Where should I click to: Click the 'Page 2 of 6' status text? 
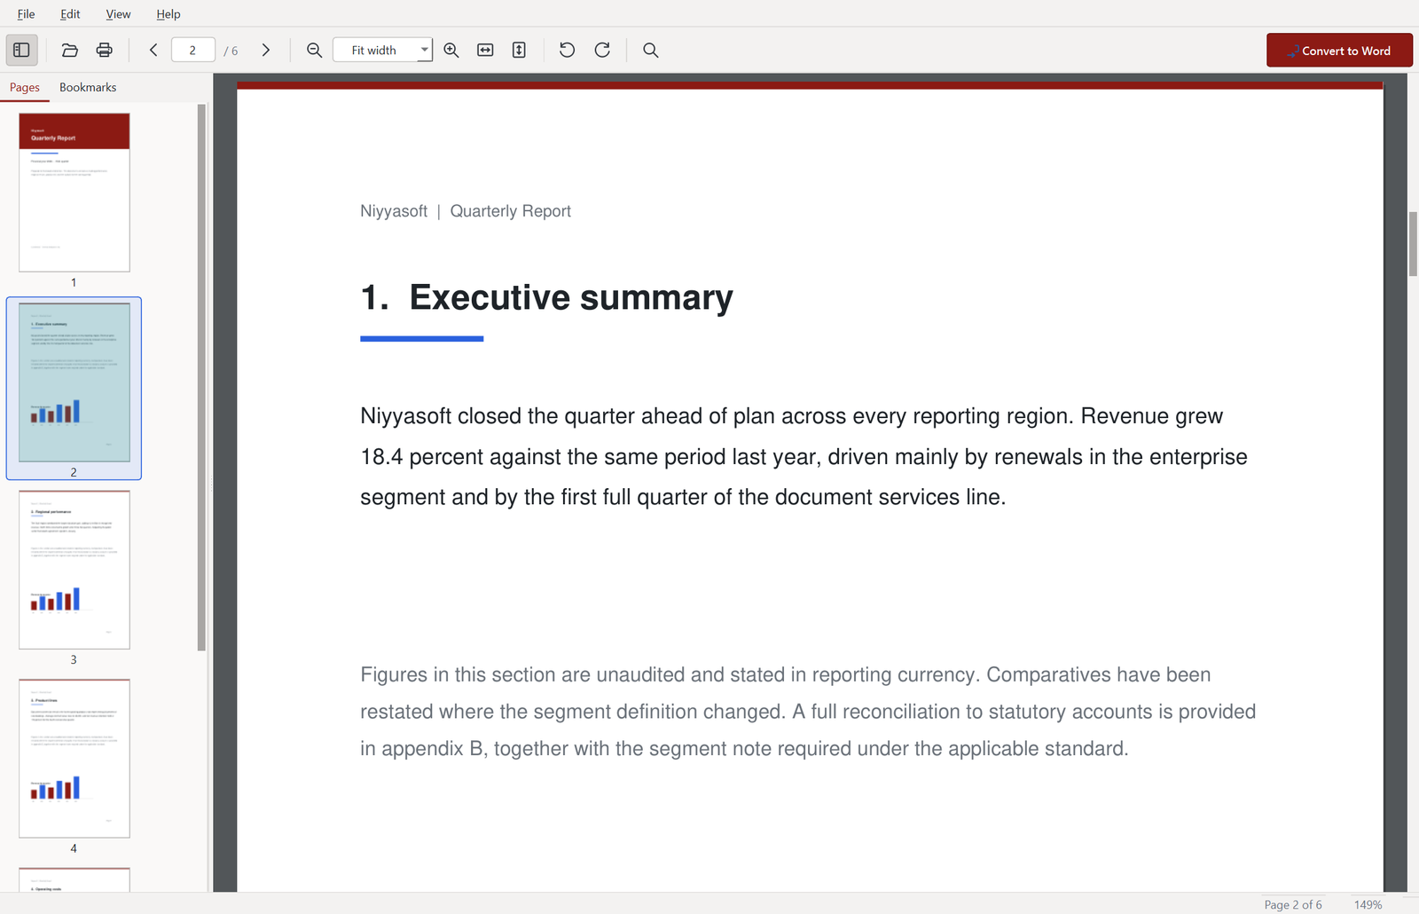[x=1293, y=904]
